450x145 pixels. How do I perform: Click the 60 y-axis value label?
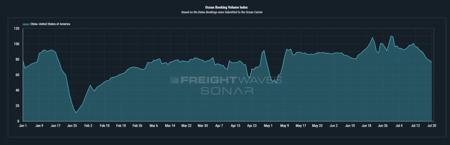[17, 75]
